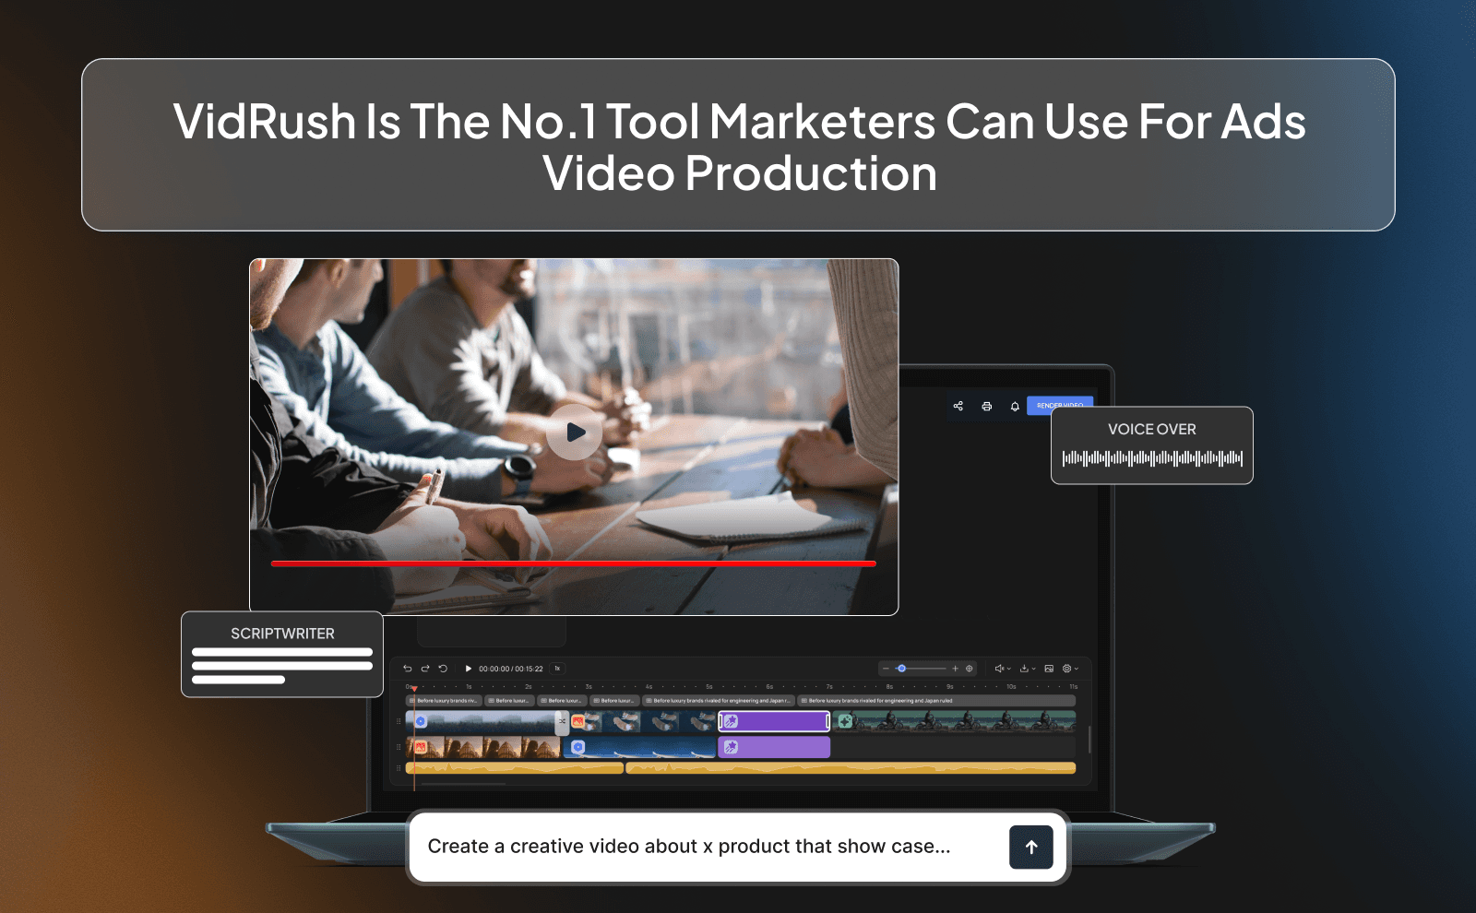
Task: Select the motorcycle video clip on top track
Action: [955, 721]
